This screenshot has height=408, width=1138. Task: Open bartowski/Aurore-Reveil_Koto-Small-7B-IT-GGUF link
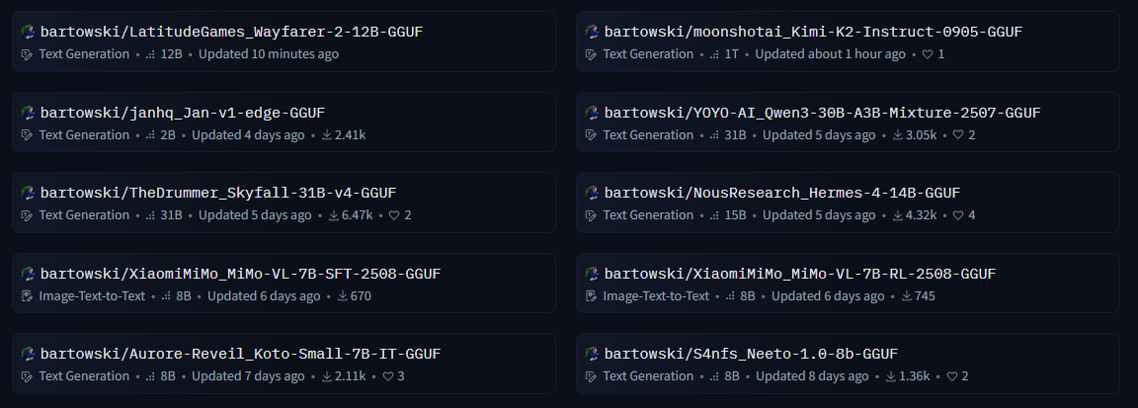[240, 355]
